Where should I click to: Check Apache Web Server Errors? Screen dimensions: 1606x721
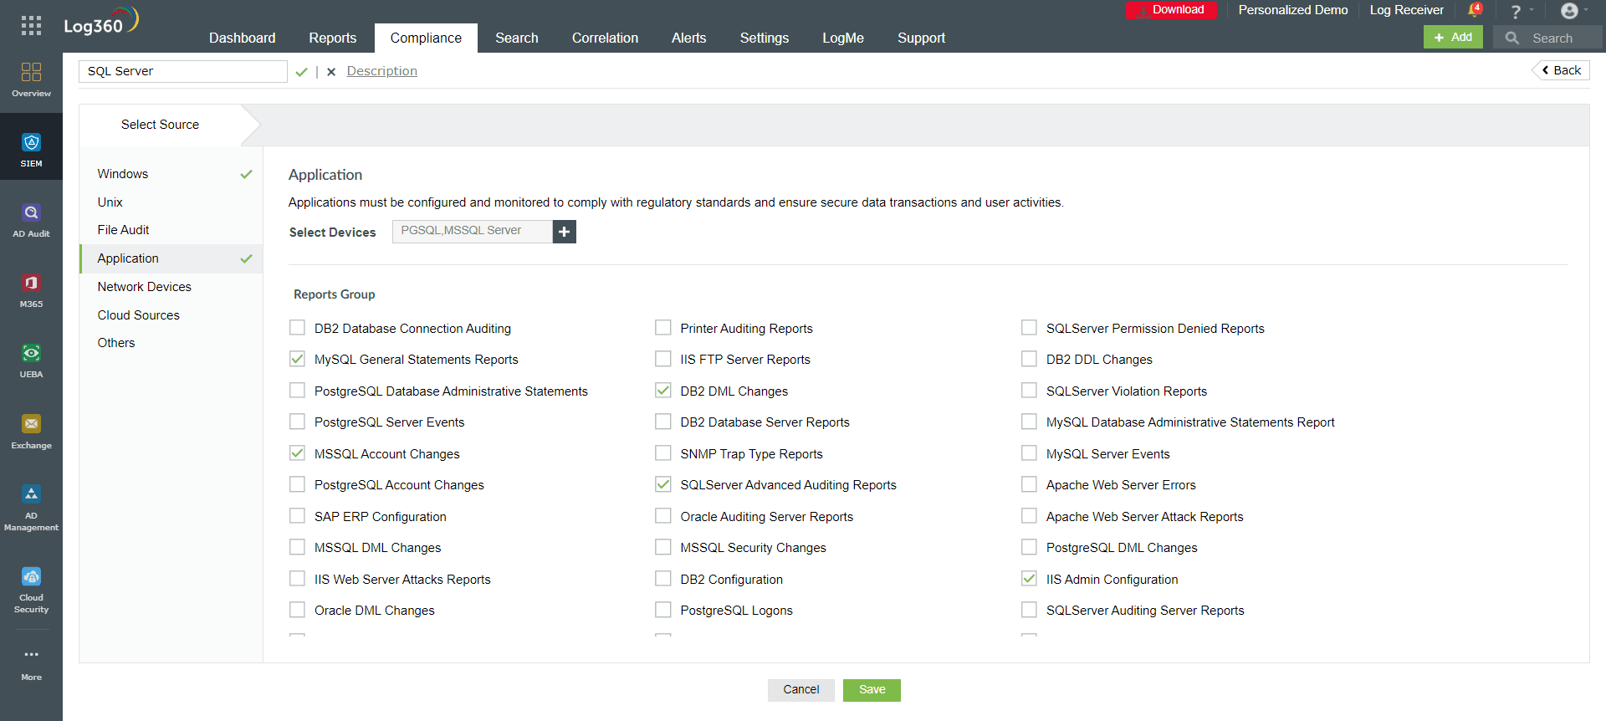pos(1029,484)
